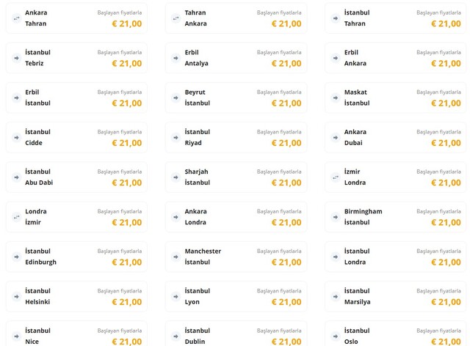This screenshot has height=346, width=470.
Task: Click arrow icon on Birmingham–İstanbul card
Action: point(335,216)
